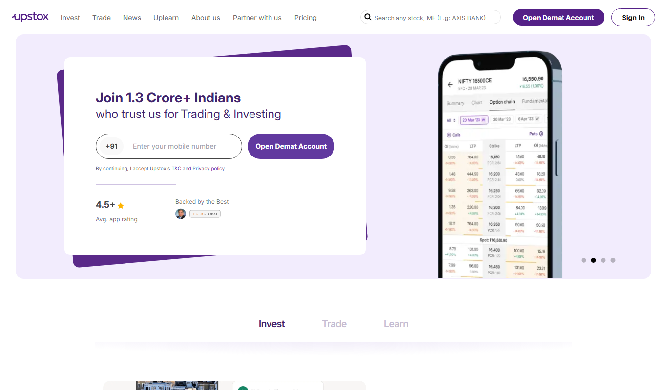This screenshot has width=667, height=390.
Task: Click the mobile number input field
Action: point(169,146)
